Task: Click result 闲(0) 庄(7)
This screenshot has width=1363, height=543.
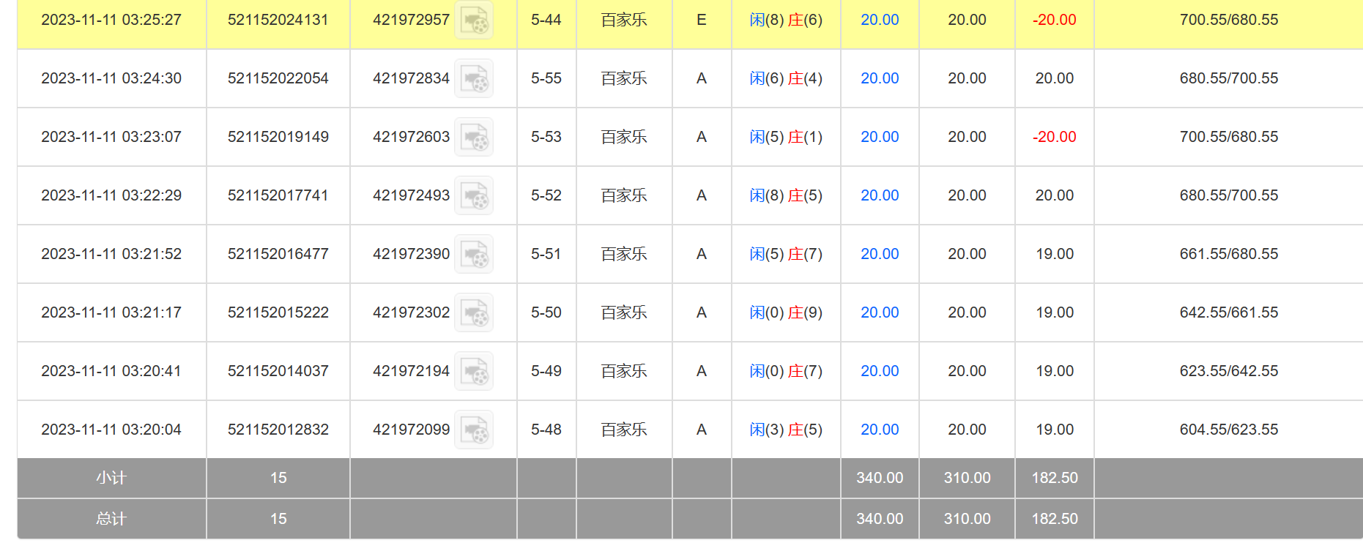Action: [786, 371]
